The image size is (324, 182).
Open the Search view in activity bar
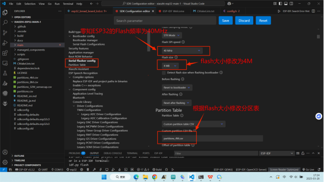point(5,22)
